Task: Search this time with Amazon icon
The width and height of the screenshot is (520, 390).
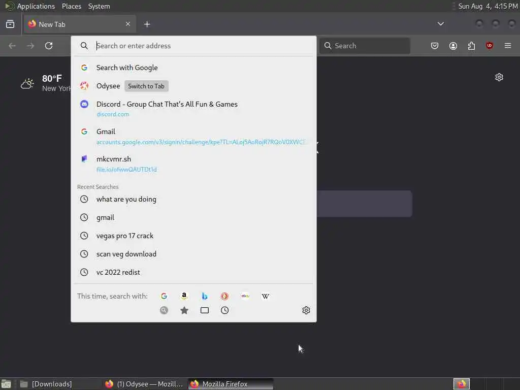Action: (x=184, y=296)
